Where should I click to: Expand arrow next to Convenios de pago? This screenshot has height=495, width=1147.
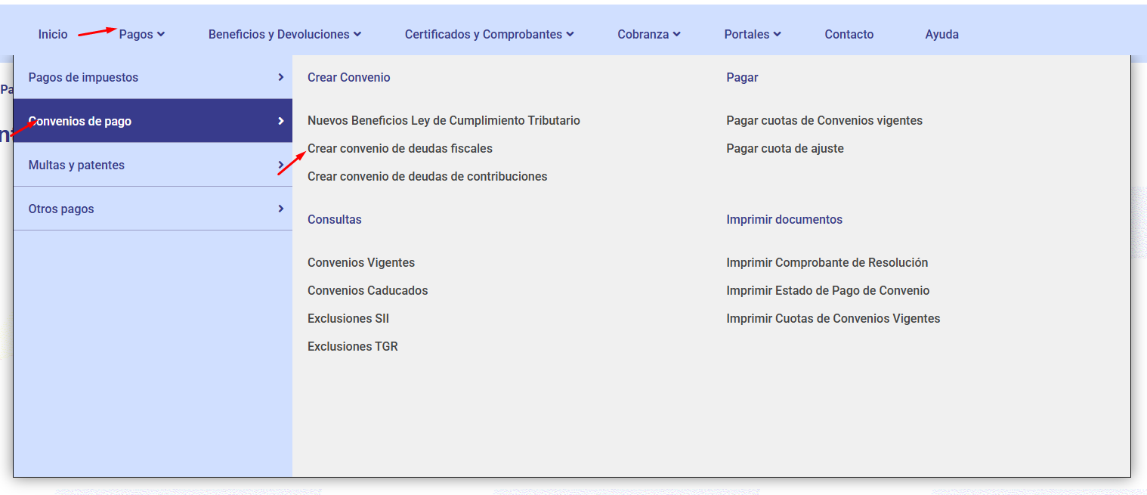coord(280,121)
